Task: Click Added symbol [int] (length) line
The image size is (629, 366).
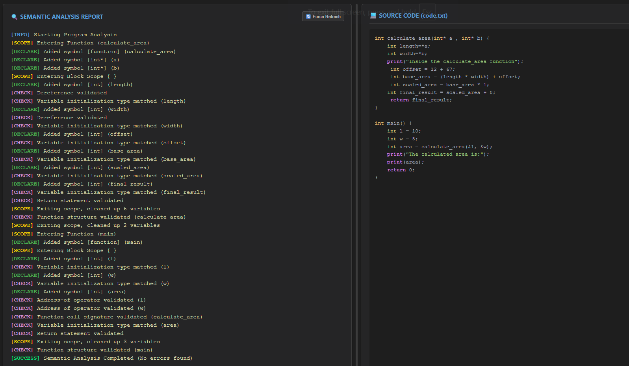Action: (72, 85)
